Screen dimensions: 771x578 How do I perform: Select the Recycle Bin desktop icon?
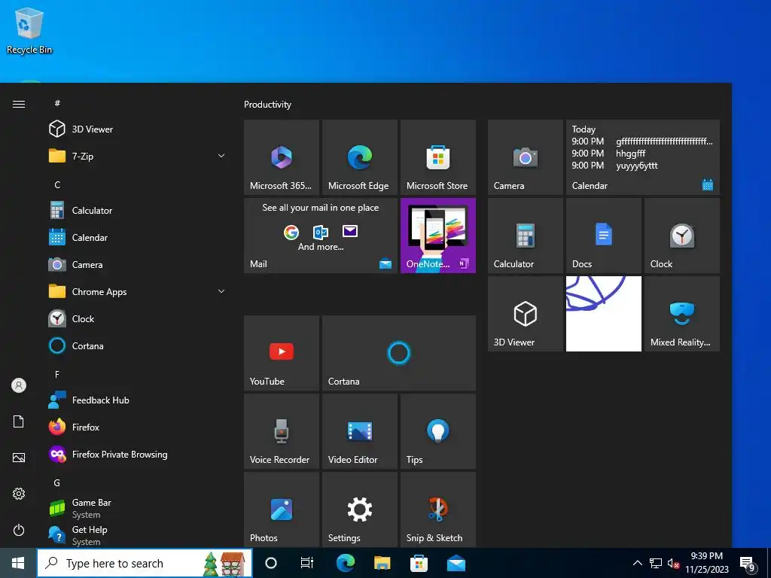(x=29, y=31)
